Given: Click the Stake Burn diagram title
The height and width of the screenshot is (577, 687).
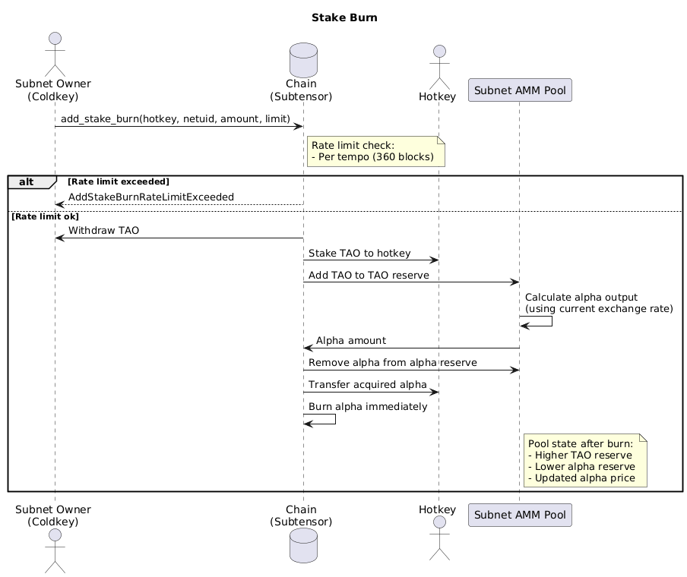Looking at the screenshot, I should click(343, 17).
